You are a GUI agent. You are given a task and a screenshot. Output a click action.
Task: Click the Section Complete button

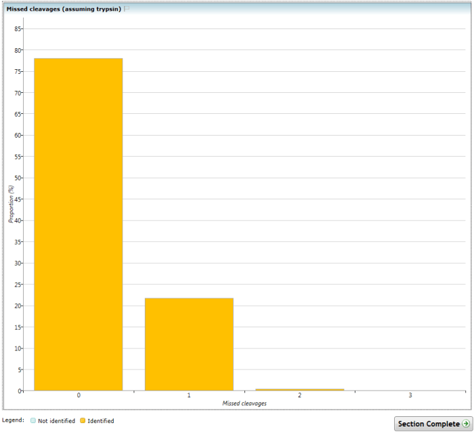coord(433,424)
